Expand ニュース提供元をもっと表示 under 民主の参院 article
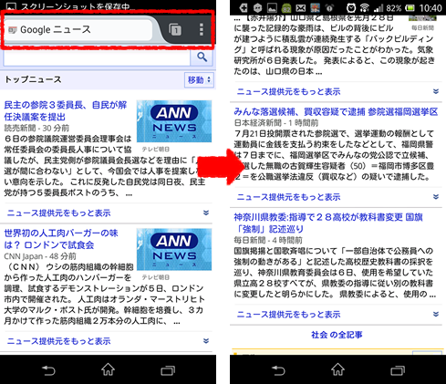 [58, 213]
